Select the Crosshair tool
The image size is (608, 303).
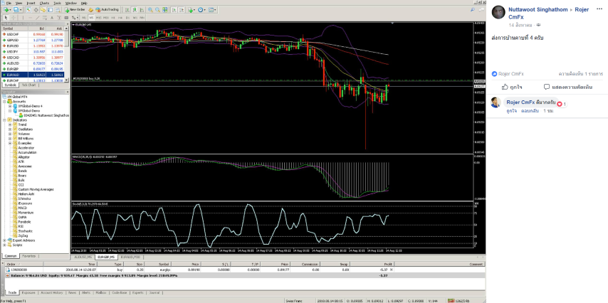click(14, 18)
